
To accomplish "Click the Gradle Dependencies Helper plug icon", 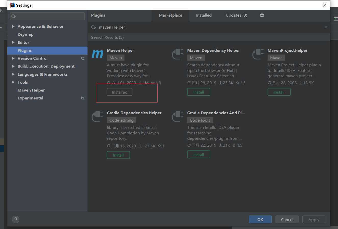I will 97,116.
